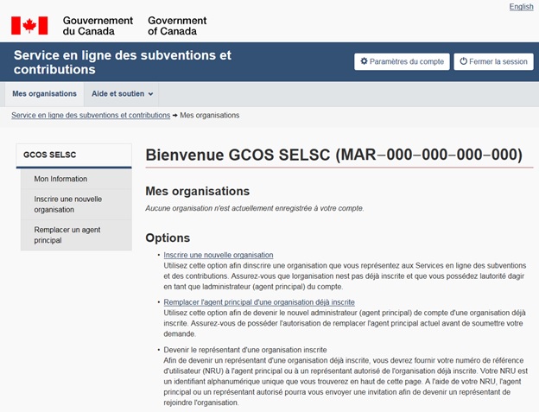Open the Mes organisations tab
The width and height of the screenshot is (539, 412).
[x=44, y=93]
